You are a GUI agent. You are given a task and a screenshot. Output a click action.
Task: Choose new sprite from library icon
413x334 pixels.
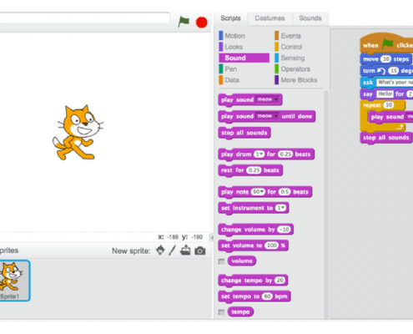tap(160, 250)
